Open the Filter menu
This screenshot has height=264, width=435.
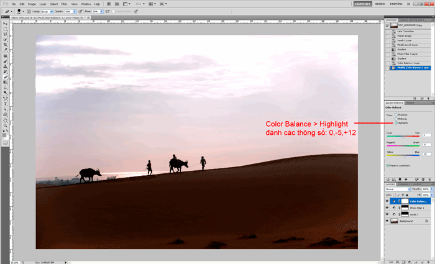pyautogui.click(x=64, y=4)
